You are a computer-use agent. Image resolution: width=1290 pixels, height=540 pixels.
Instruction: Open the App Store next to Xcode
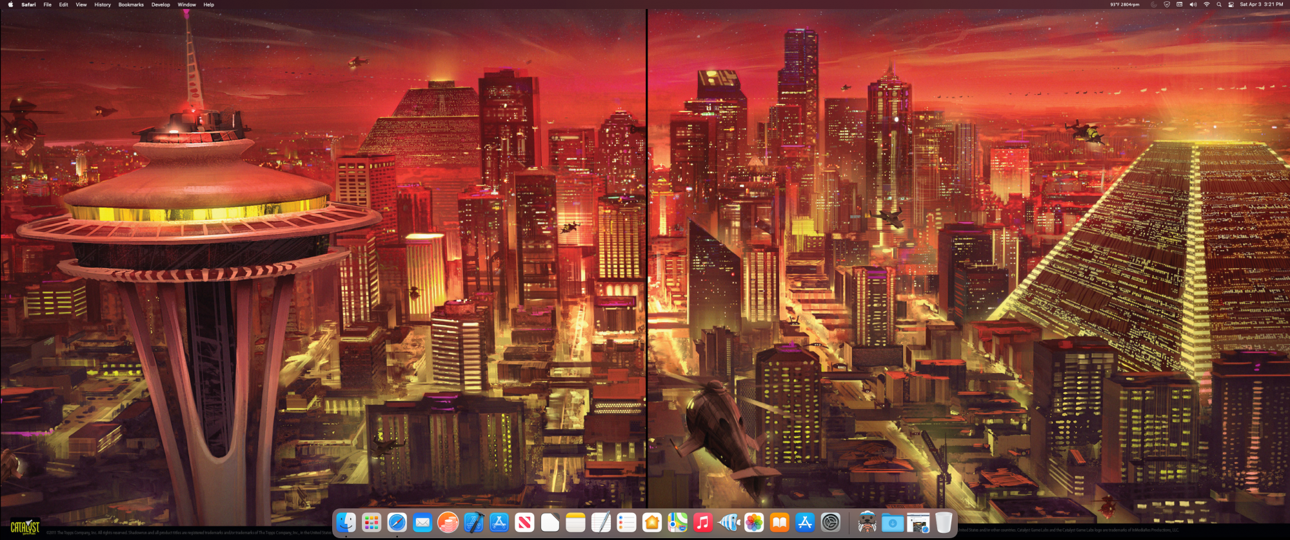coord(499,523)
